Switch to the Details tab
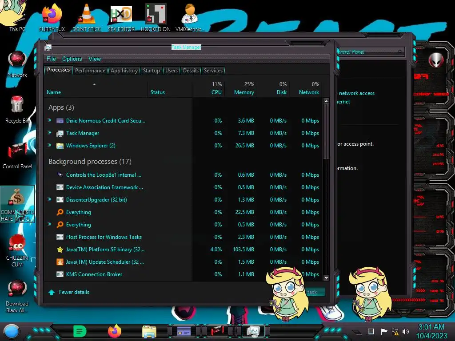455x341 pixels. [x=191, y=71]
